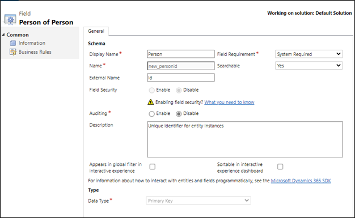Click the Display Name input field
Image resolution: width=355 pixels, height=218 pixels.
point(181,54)
